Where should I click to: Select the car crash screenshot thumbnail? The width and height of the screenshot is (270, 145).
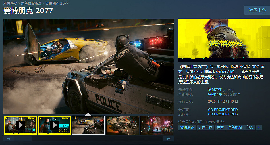tap(123, 125)
